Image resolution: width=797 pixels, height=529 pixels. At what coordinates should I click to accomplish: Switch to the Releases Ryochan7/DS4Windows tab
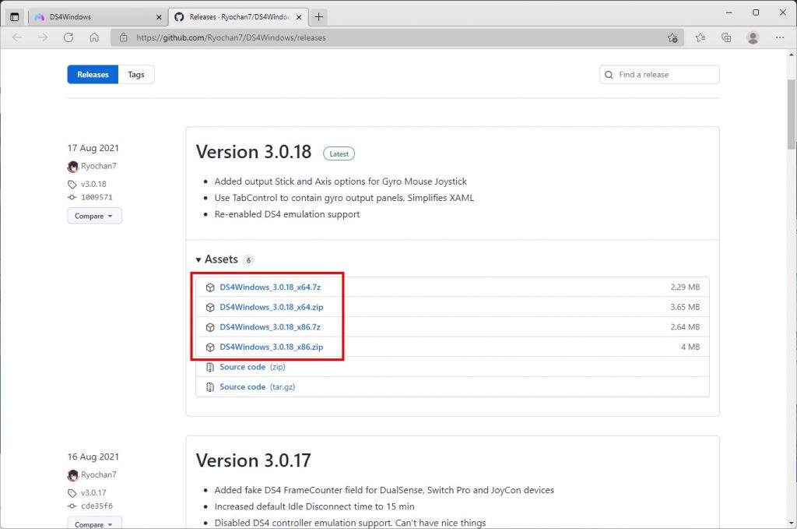point(238,17)
